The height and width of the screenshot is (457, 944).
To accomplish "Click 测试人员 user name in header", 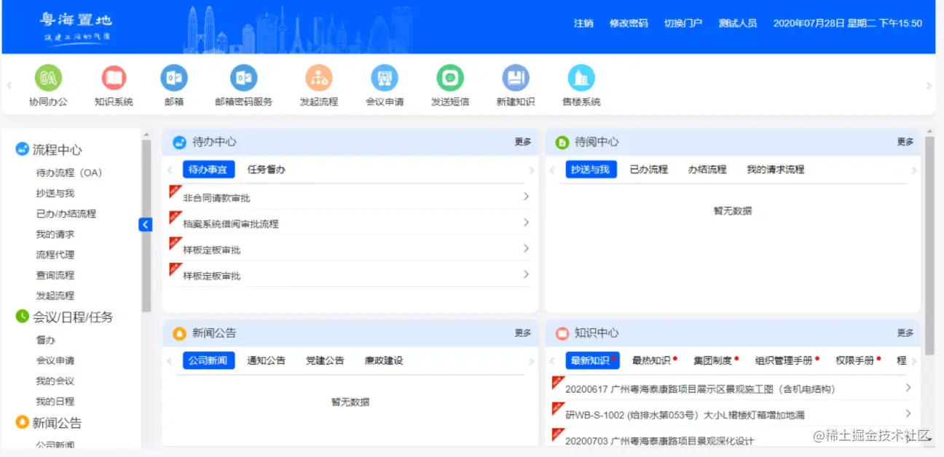I will pyautogui.click(x=738, y=23).
